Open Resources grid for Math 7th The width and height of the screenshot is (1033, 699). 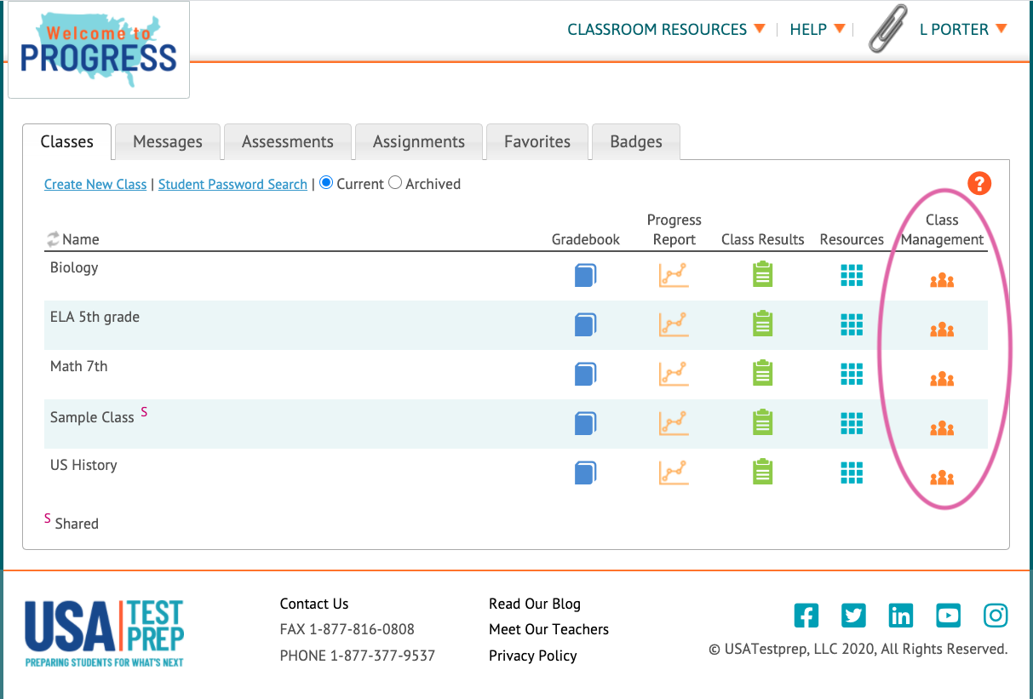852,374
